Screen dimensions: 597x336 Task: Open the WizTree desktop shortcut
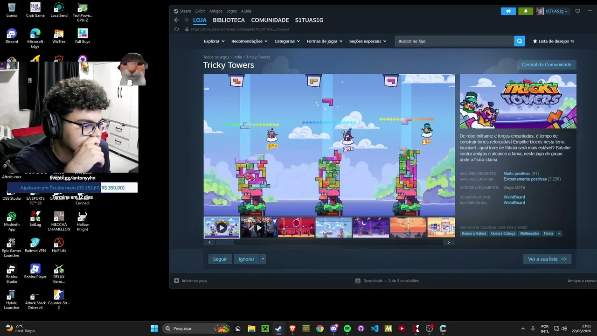(x=59, y=36)
